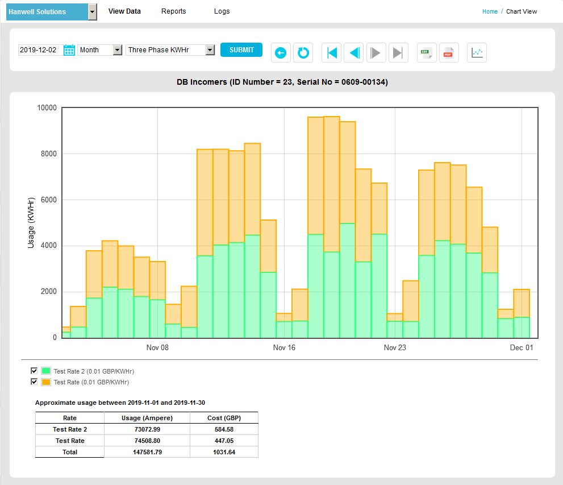Viewport: 563px width, 485px height.
Task: Click the Usage (Ampere) column header
Action: tap(147, 418)
